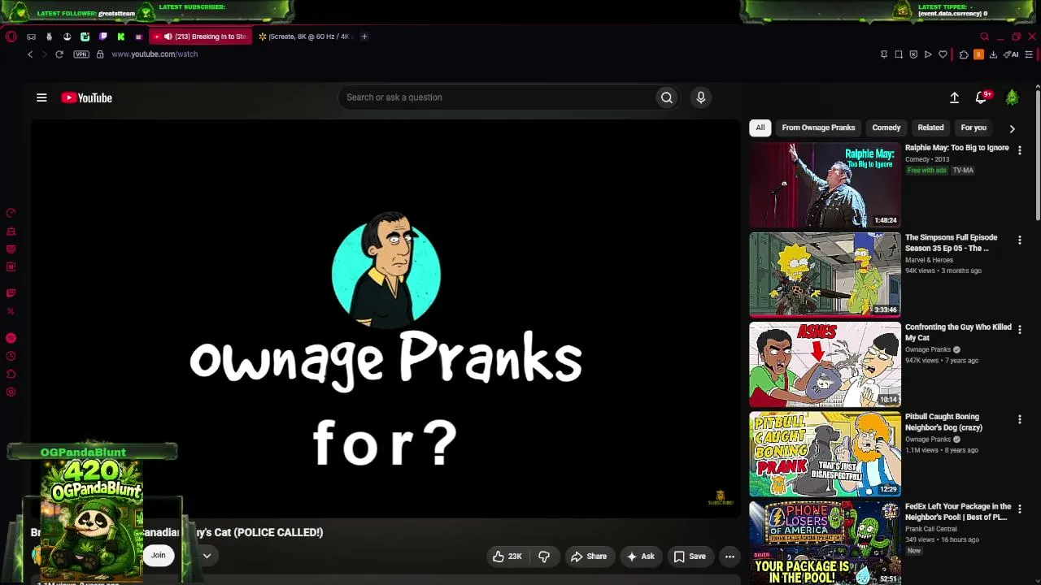Image resolution: width=1041 pixels, height=585 pixels.
Task: Filter recommendations by Comedy
Action: click(886, 128)
